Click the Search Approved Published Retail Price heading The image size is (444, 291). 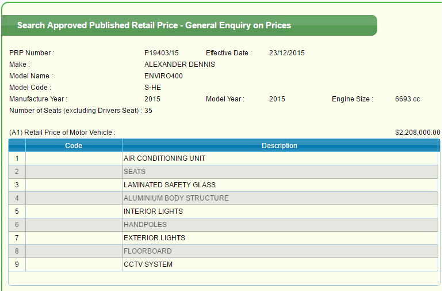pos(154,25)
